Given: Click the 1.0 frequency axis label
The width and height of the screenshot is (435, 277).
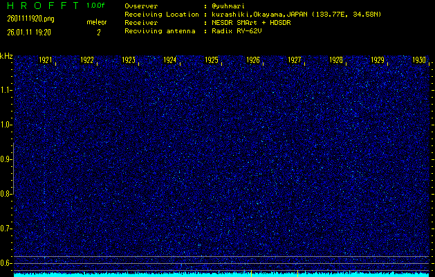Looking at the screenshot, I should [x=5, y=125].
